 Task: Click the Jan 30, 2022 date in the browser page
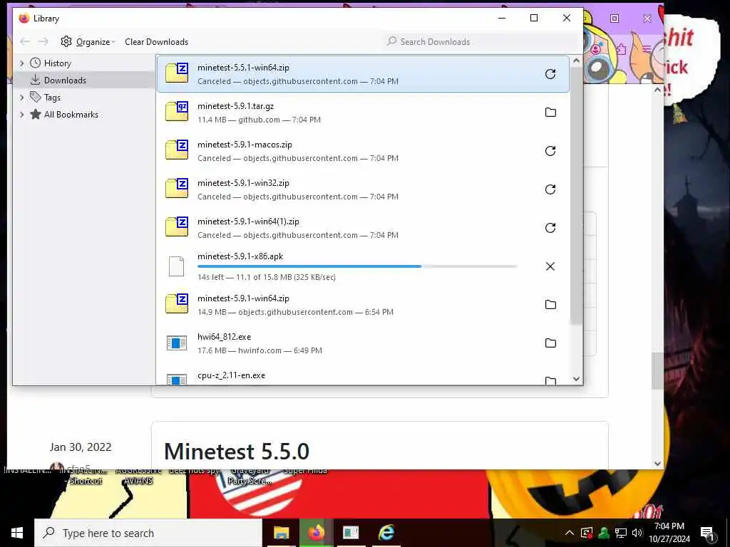pos(81,447)
